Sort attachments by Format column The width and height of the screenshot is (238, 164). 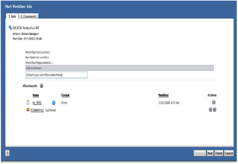65,95
